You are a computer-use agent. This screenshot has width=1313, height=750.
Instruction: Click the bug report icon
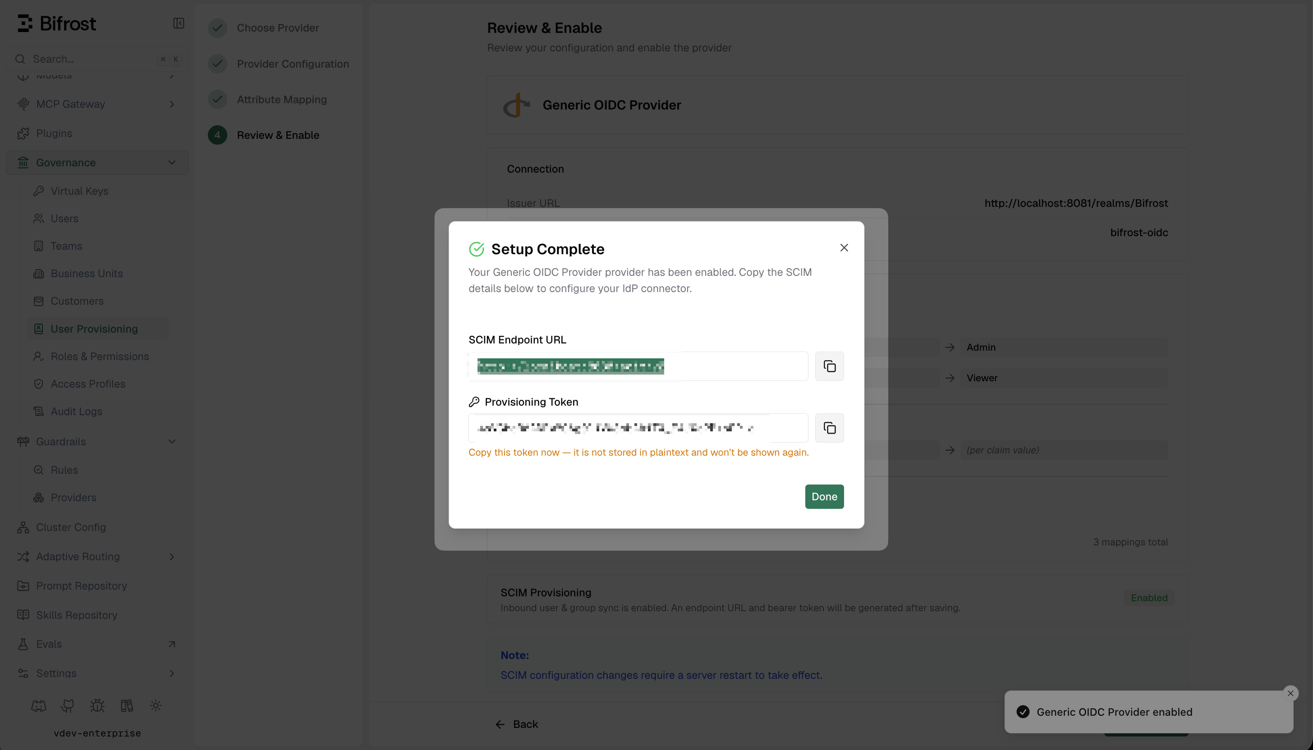97,706
